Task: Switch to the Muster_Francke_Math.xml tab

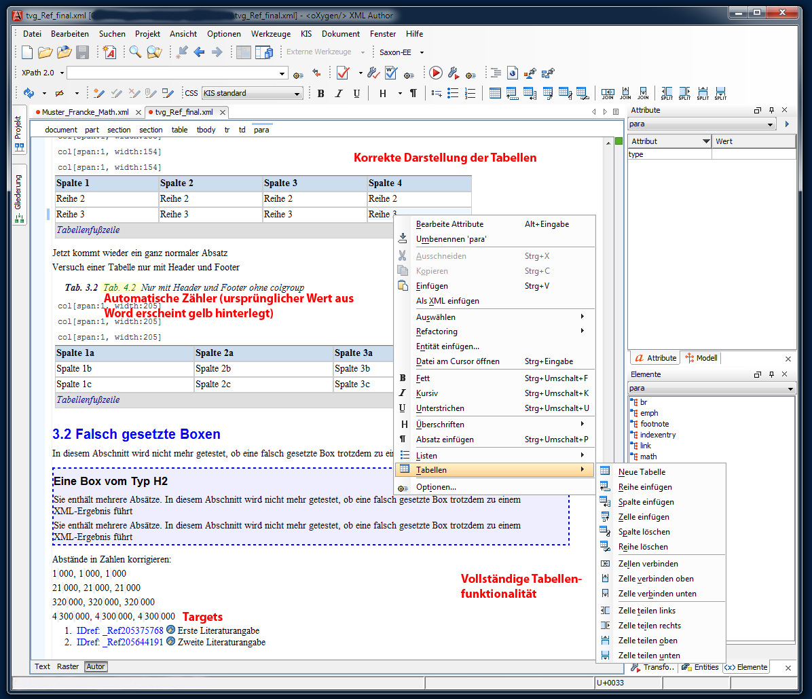Action: click(85, 112)
